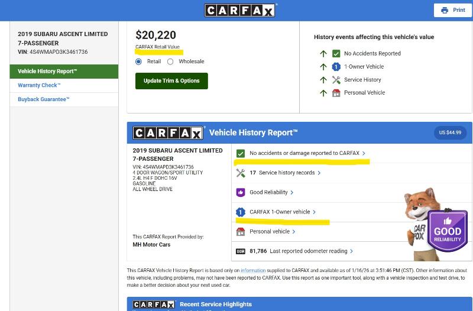Select the Wholesale radio button
Viewport: 473px width, 311px height.
coord(170,61)
